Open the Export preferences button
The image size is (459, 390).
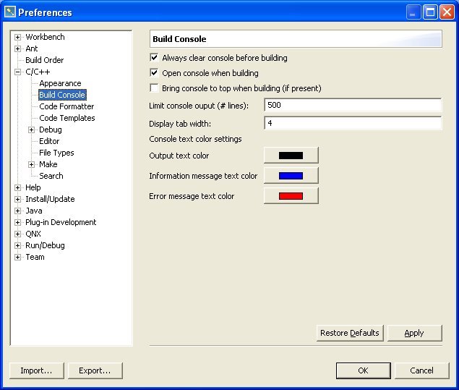[x=95, y=370]
